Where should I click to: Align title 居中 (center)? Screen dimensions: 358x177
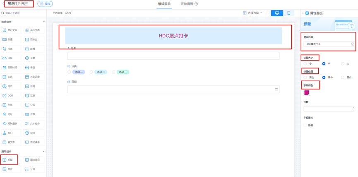(x=324, y=78)
